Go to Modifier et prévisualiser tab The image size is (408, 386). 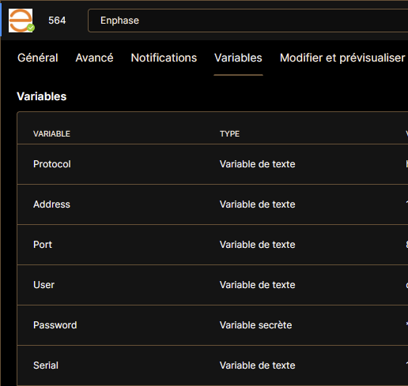coord(342,58)
